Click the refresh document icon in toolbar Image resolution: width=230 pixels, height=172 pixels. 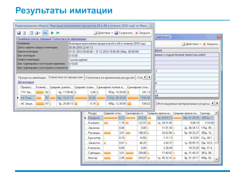(x=24, y=33)
